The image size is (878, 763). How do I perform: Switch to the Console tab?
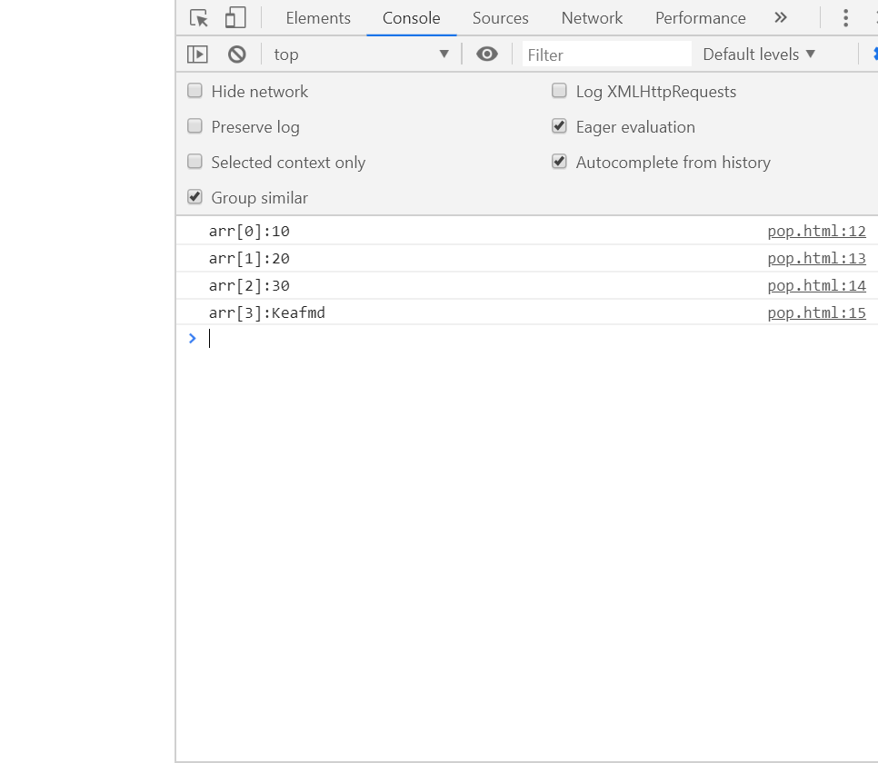(411, 18)
